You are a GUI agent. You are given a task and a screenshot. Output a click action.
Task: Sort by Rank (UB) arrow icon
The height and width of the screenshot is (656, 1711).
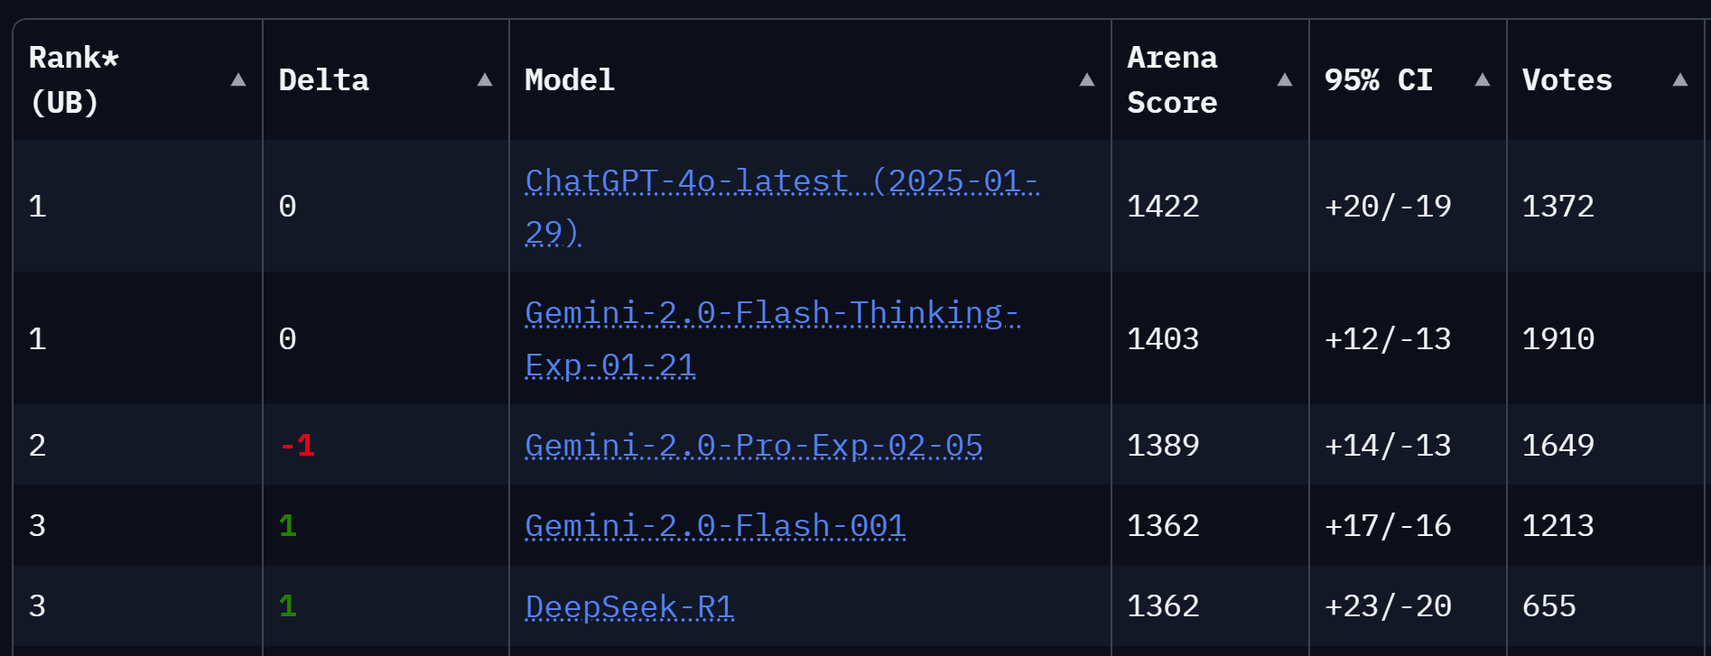point(238,79)
